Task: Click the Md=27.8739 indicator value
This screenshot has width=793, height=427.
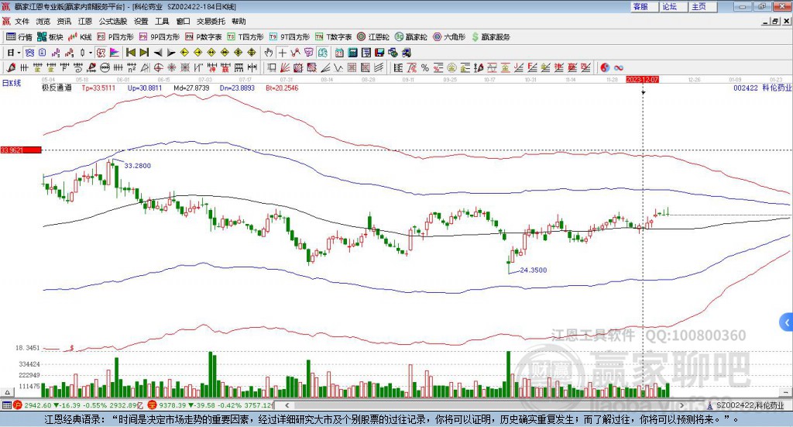Action: [191, 88]
